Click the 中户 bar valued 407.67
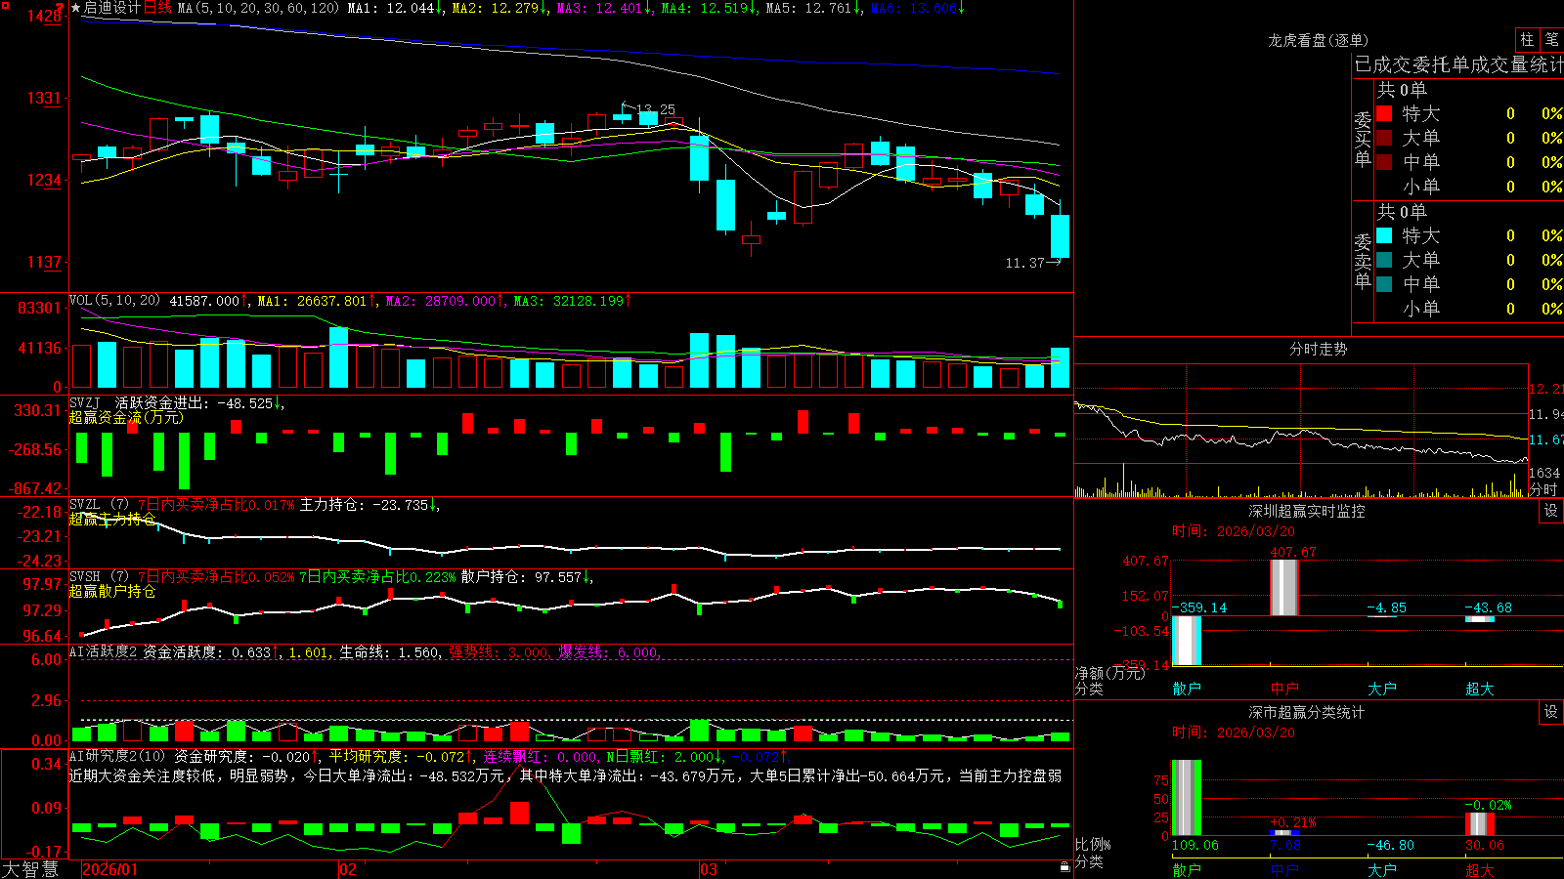1564x879 pixels. pos(1284,587)
